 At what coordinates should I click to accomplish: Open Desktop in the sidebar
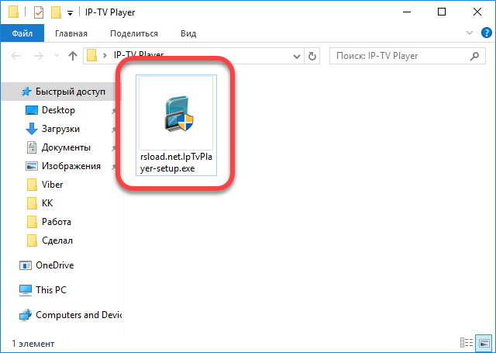pos(59,110)
